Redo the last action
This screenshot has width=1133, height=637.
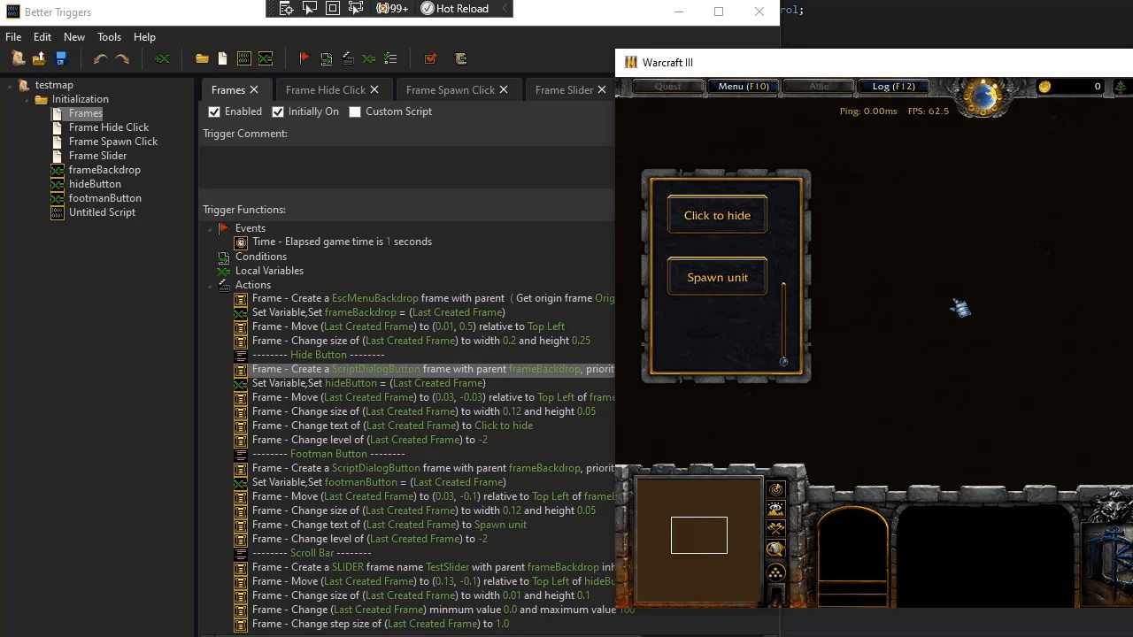point(123,58)
